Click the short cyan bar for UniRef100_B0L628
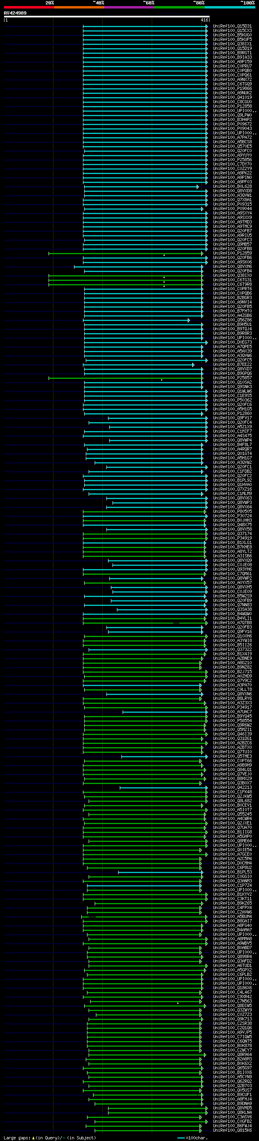The image size is (259, 1141). tap(142, 187)
